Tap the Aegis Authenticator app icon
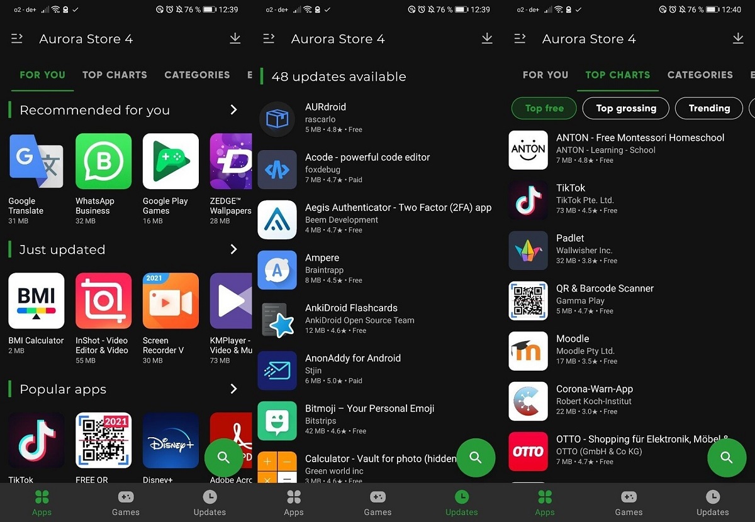This screenshot has height=522, width=755. tap(277, 220)
